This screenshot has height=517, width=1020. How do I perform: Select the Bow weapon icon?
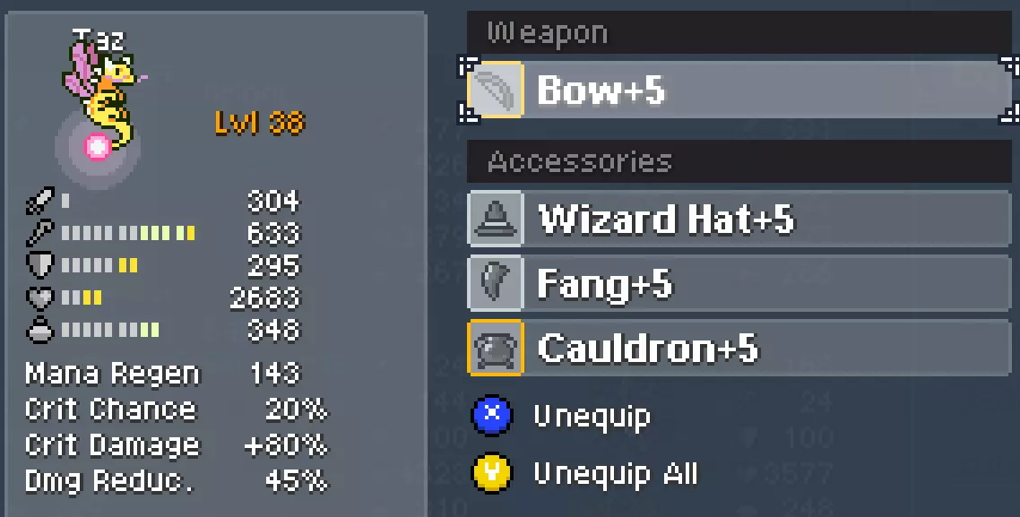click(496, 90)
